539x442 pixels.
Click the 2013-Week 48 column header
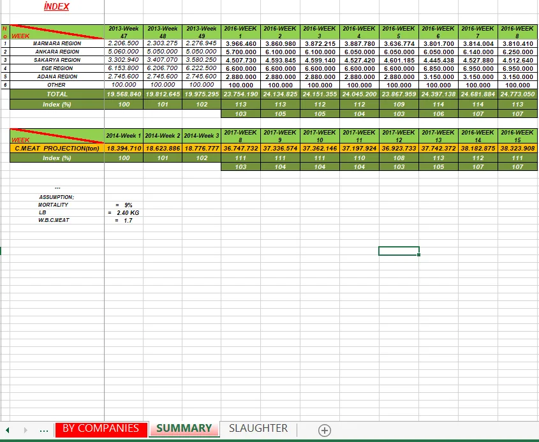pos(163,32)
